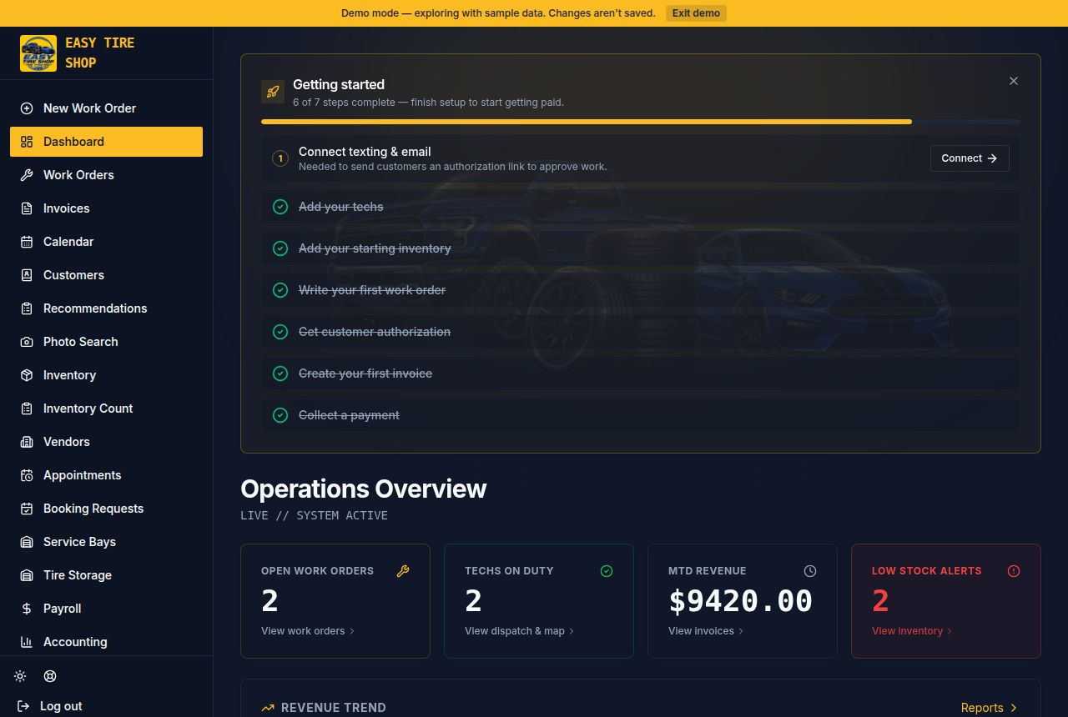Click the Add your techs completed step

[640, 207]
